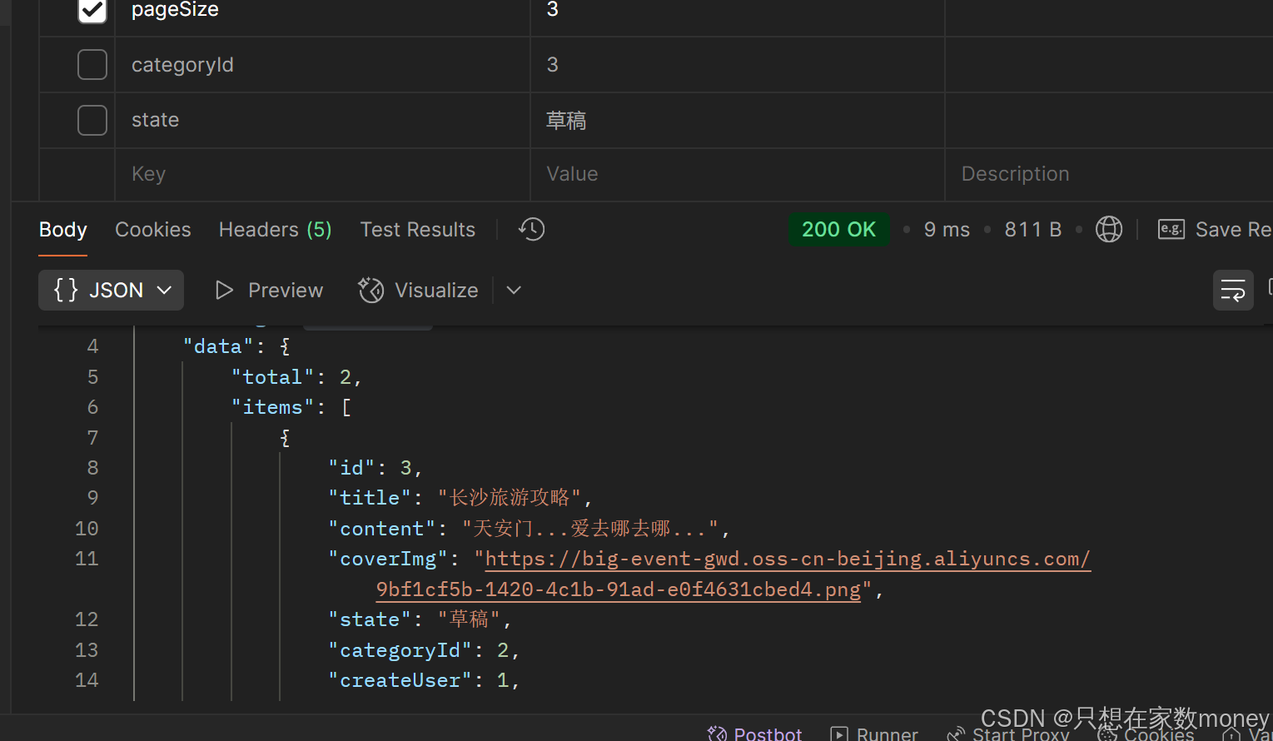Click the empty Description input field
This screenshot has width=1273, height=741.
(1109, 174)
